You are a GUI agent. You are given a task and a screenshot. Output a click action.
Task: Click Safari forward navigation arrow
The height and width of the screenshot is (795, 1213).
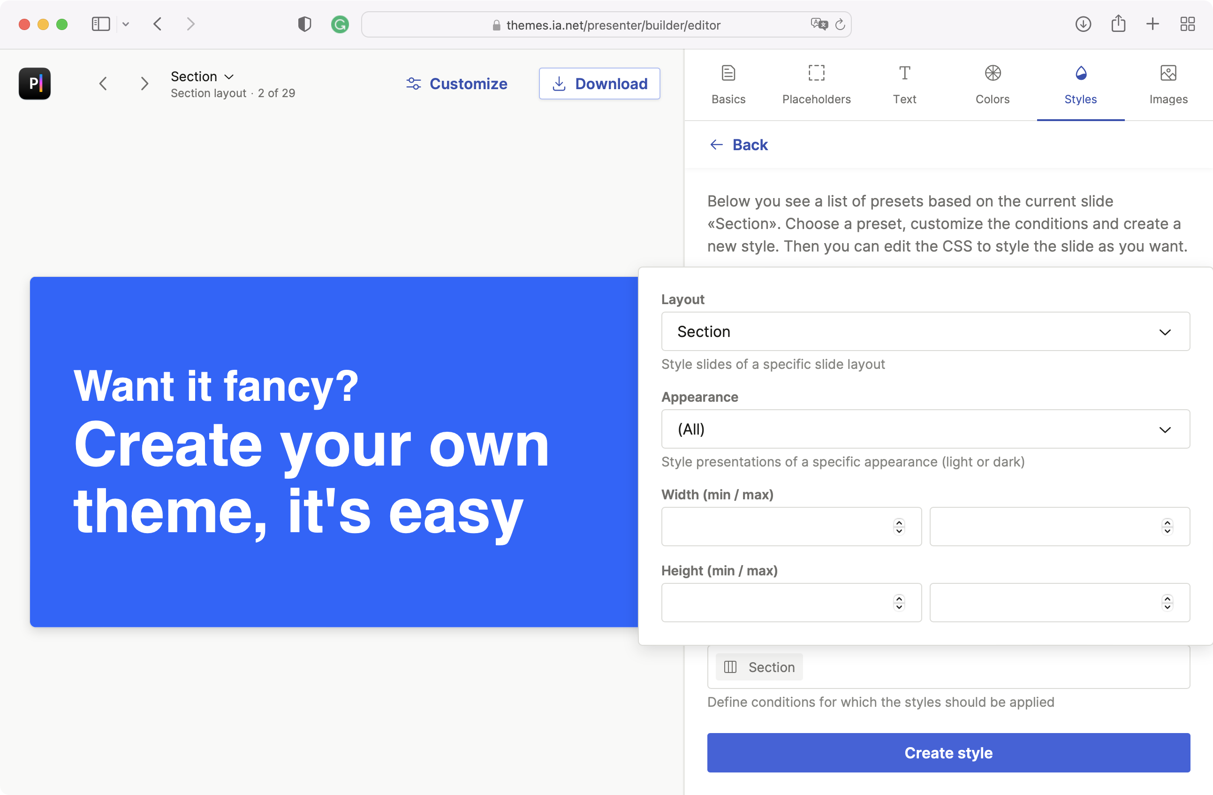point(190,24)
